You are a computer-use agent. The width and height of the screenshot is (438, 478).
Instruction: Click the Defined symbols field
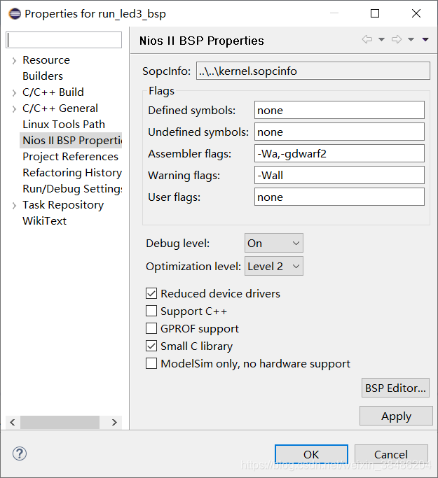(x=339, y=110)
